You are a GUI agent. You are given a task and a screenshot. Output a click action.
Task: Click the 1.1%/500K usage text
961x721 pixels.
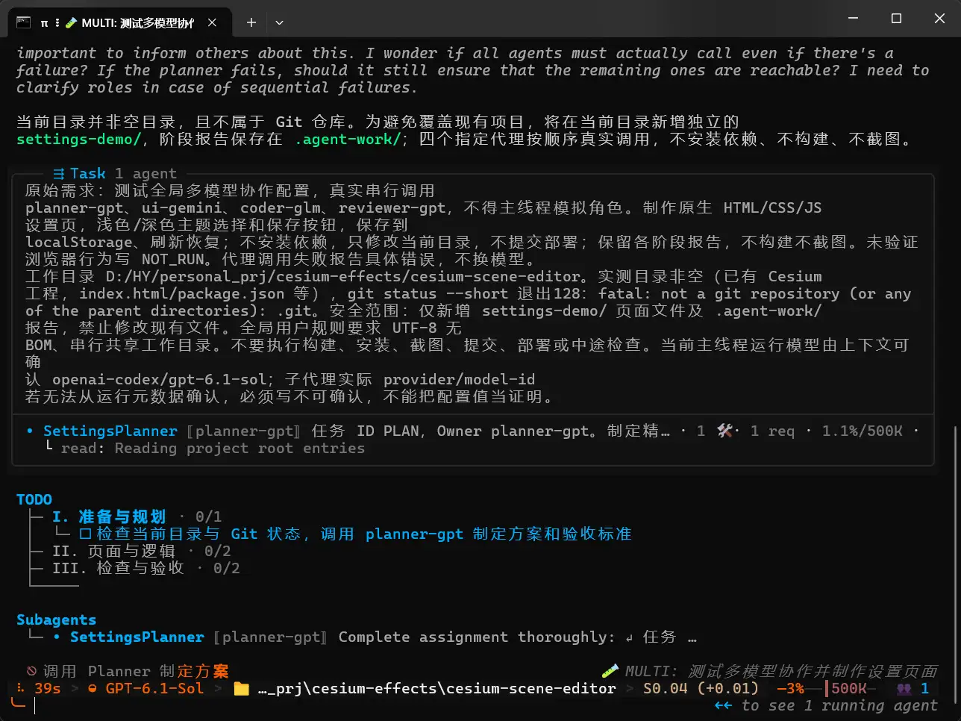tap(862, 431)
